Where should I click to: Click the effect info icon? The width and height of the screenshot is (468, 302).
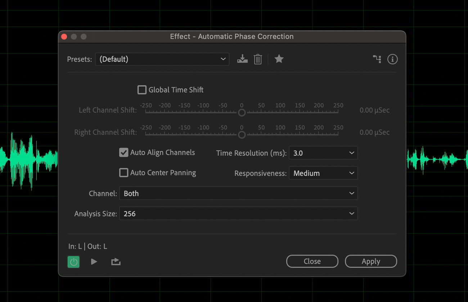tap(392, 59)
